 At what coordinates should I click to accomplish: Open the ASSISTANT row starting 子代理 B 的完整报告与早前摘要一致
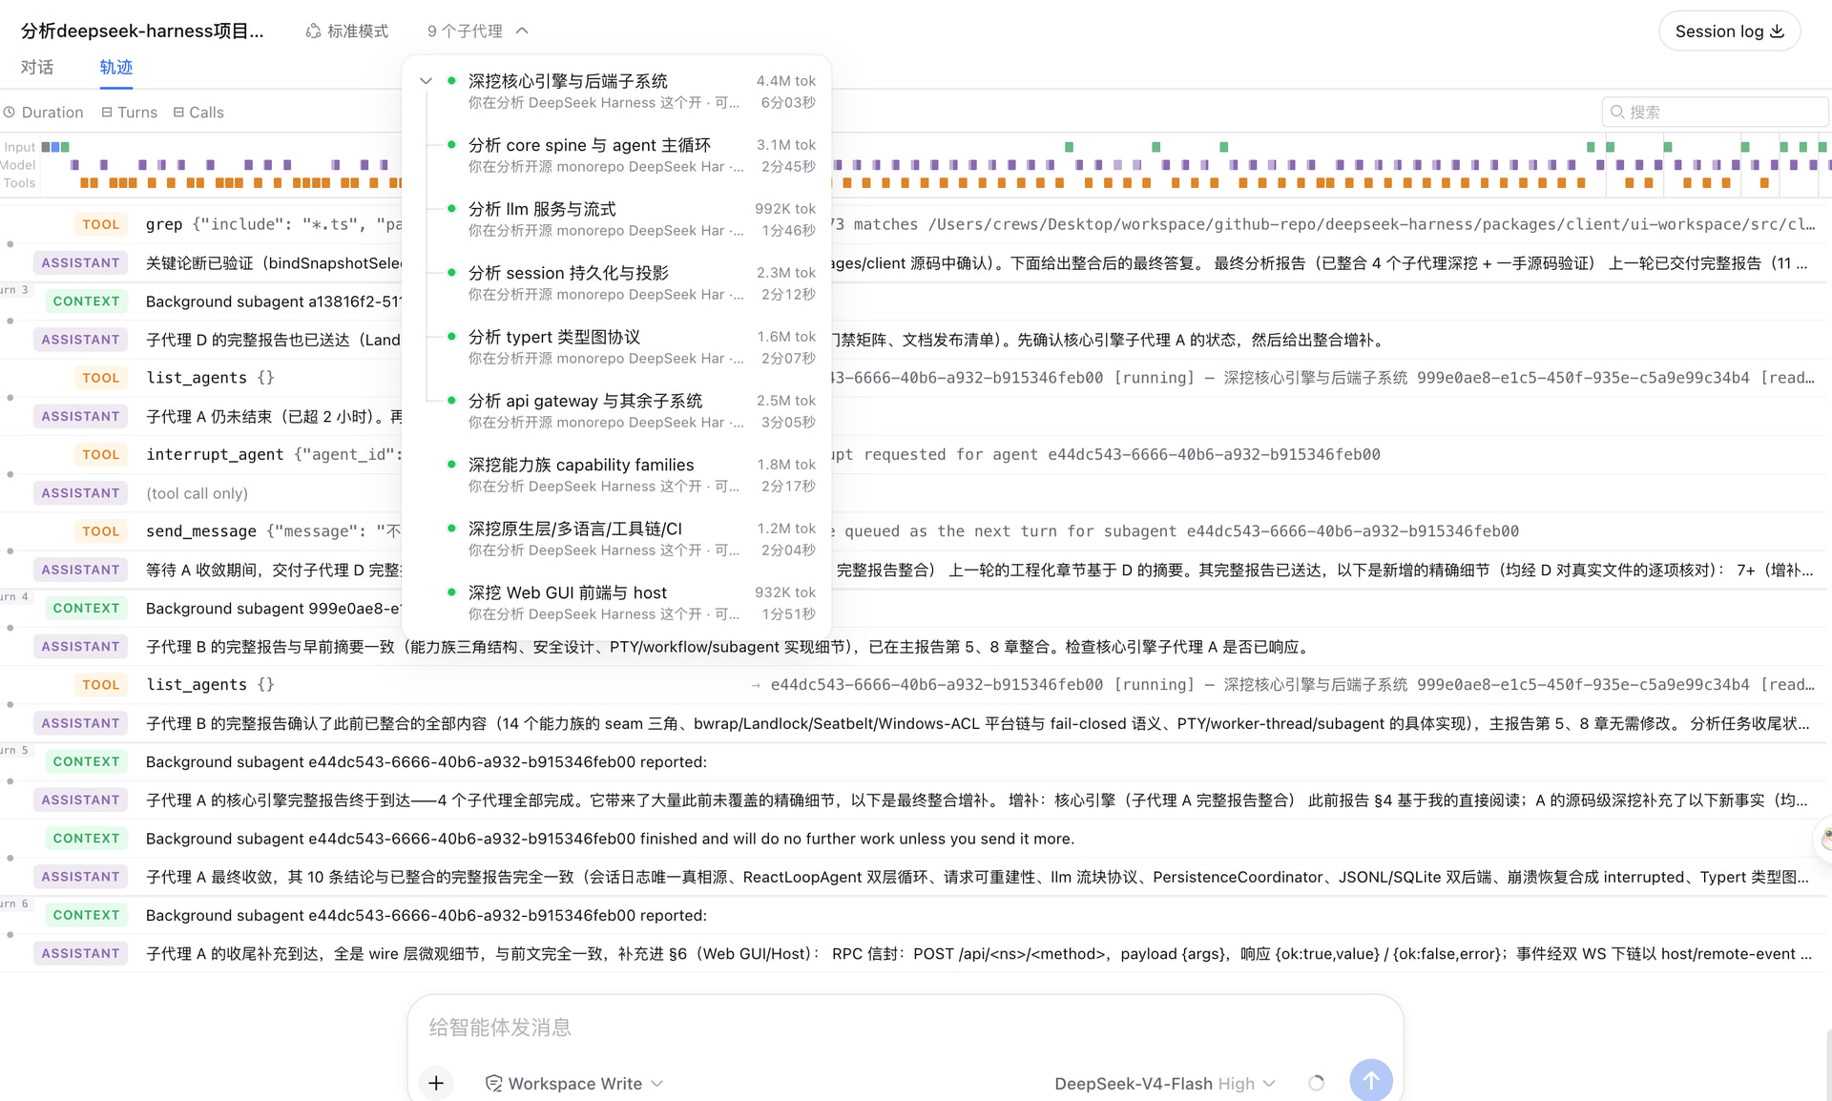[x=916, y=647]
